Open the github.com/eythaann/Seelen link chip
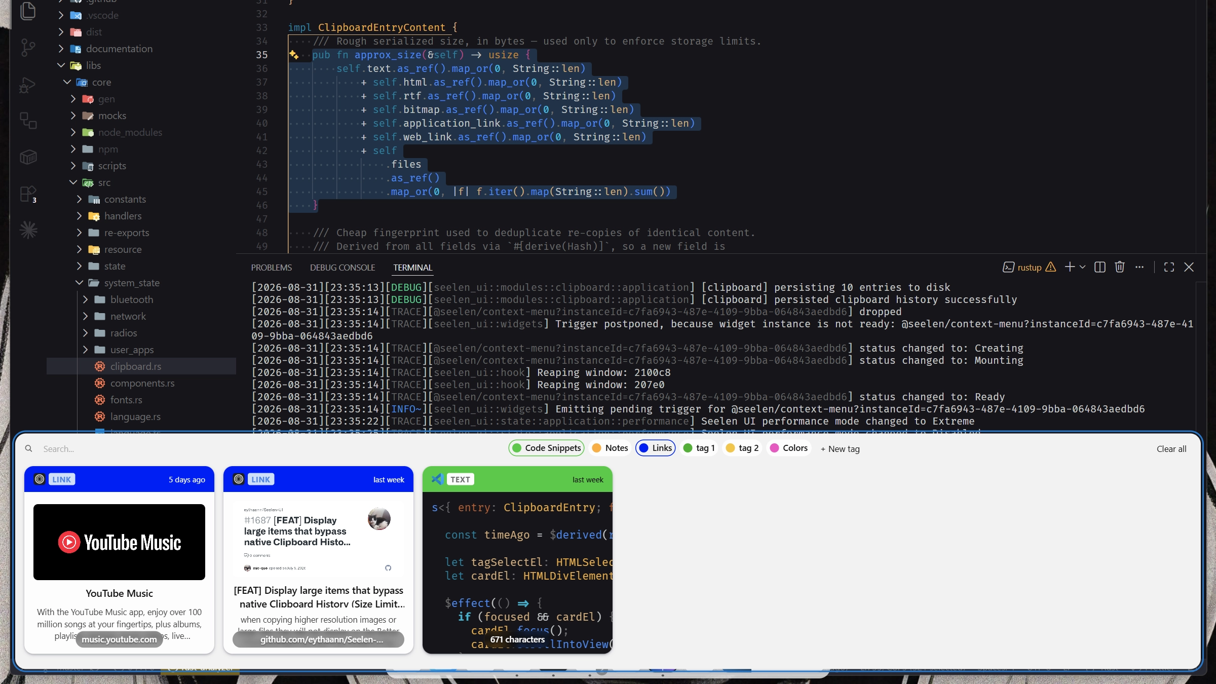Screen dimensions: 1216x684 tap(318, 639)
